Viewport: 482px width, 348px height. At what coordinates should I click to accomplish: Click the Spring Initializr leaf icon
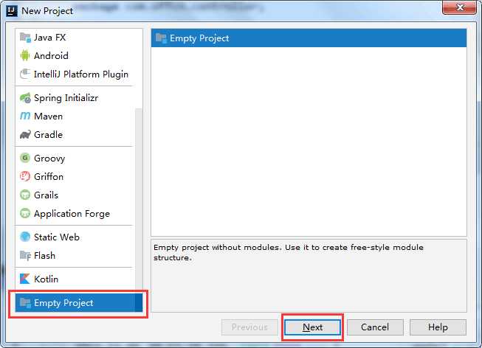pos(25,98)
